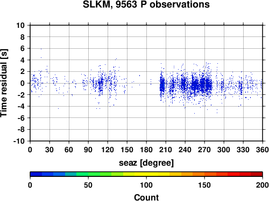Click the colorbar tick label 100

146,185
